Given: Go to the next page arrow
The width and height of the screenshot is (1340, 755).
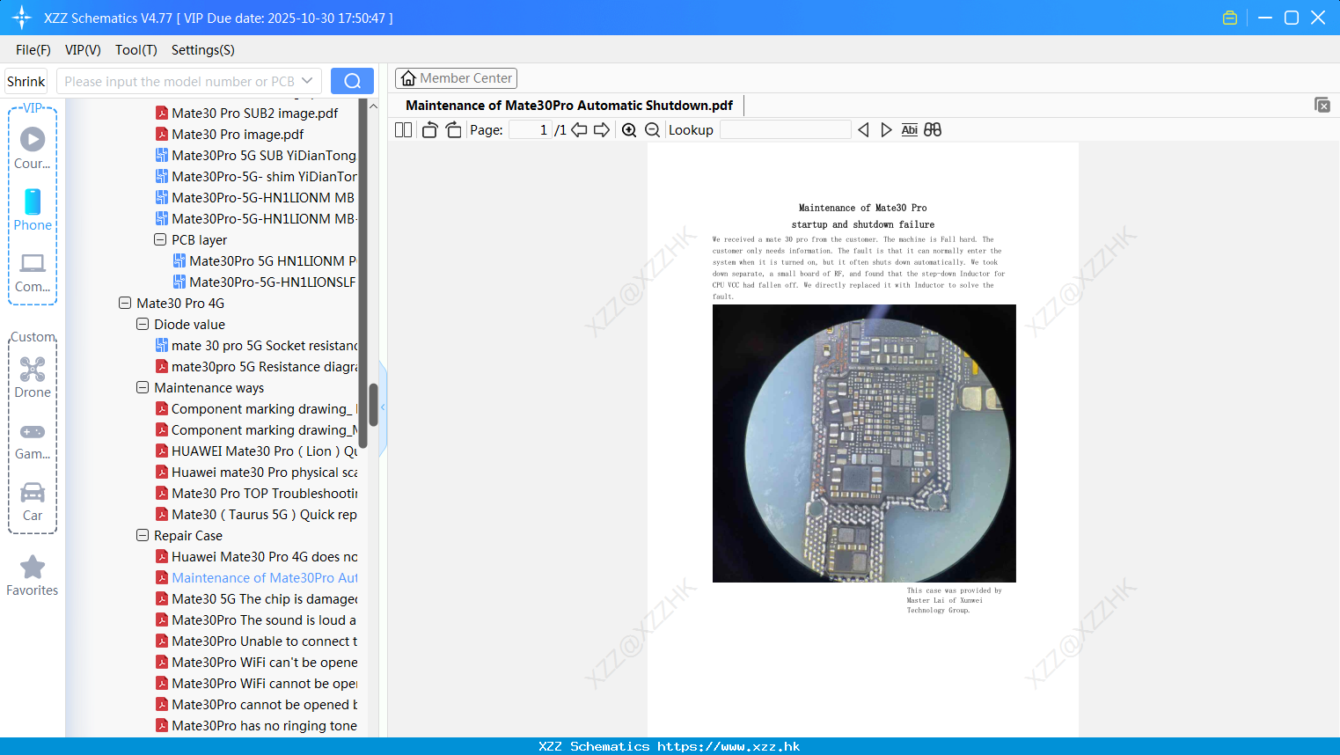Looking at the screenshot, I should (602, 129).
